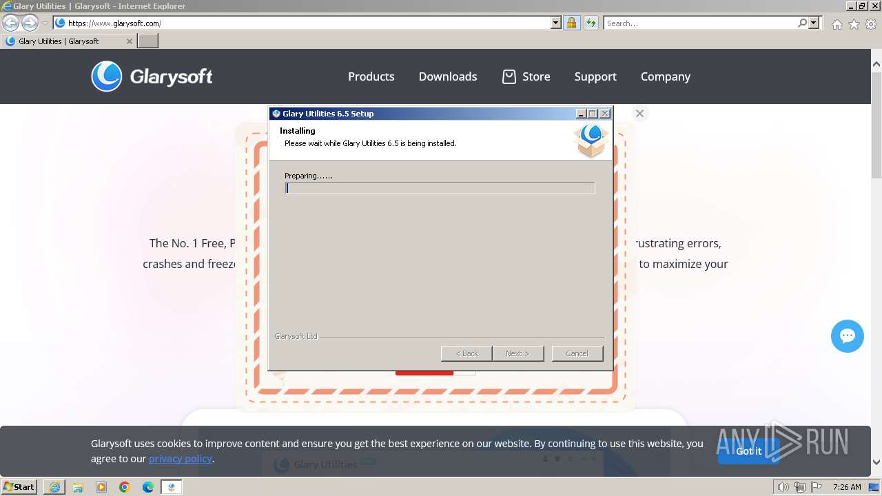Click the browser search box
The height and width of the screenshot is (496, 882).
click(x=700, y=23)
